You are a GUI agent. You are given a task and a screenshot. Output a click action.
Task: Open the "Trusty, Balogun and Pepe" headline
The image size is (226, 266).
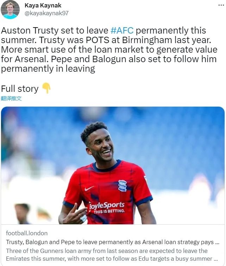(x=109, y=242)
